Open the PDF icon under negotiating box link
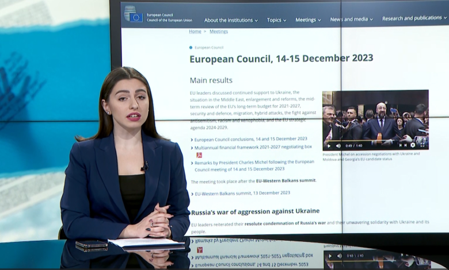The image size is (449, 270). (199, 155)
